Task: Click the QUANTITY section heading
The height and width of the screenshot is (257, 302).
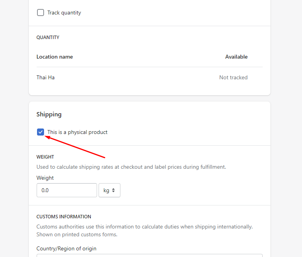Action: coord(48,37)
